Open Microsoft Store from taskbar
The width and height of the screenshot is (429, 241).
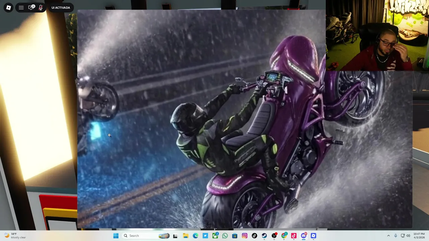click(235, 236)
